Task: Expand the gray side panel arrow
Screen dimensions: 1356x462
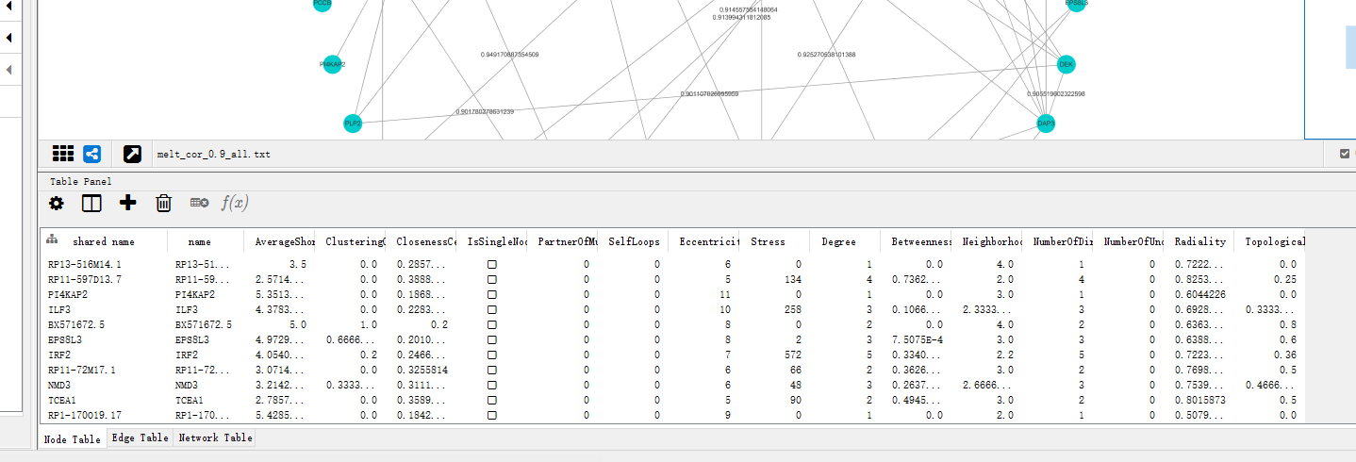Action: coord(9,70)
